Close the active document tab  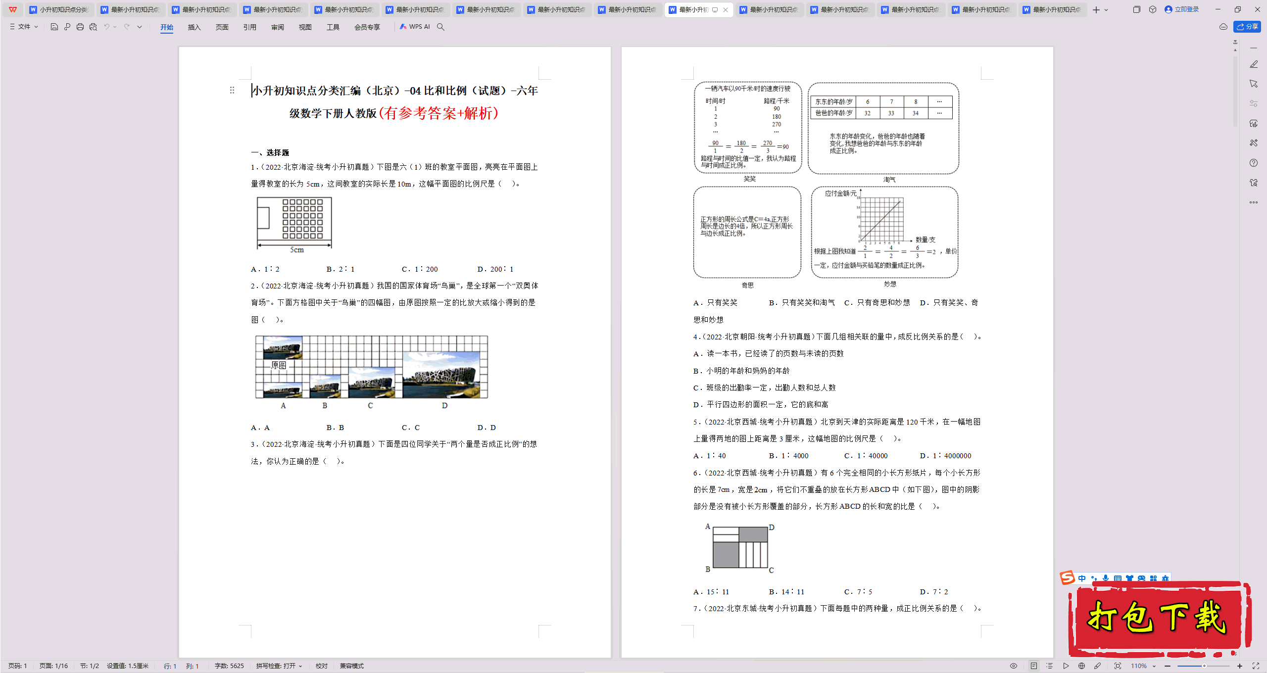(x=726, y=10)
